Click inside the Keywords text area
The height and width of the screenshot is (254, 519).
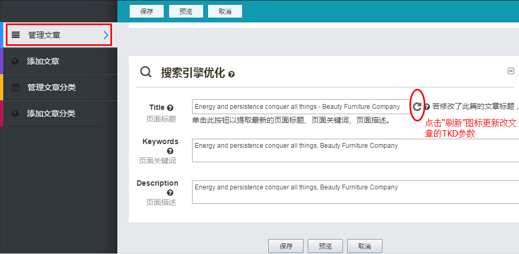[355, 150]
